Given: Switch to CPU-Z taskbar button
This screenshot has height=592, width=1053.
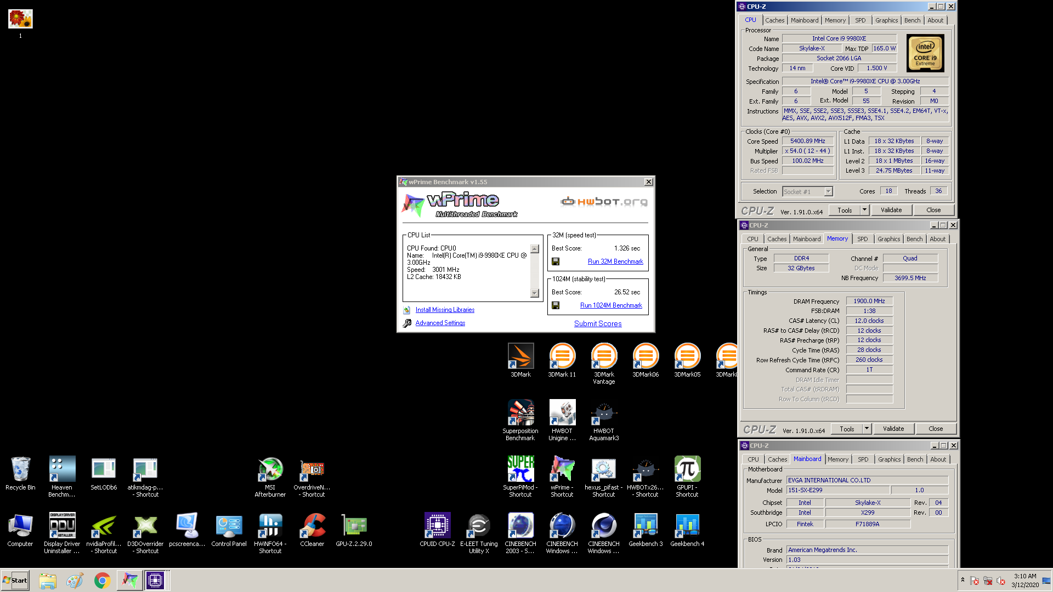Looking at the screenshot, I should [x=155, y=580].
